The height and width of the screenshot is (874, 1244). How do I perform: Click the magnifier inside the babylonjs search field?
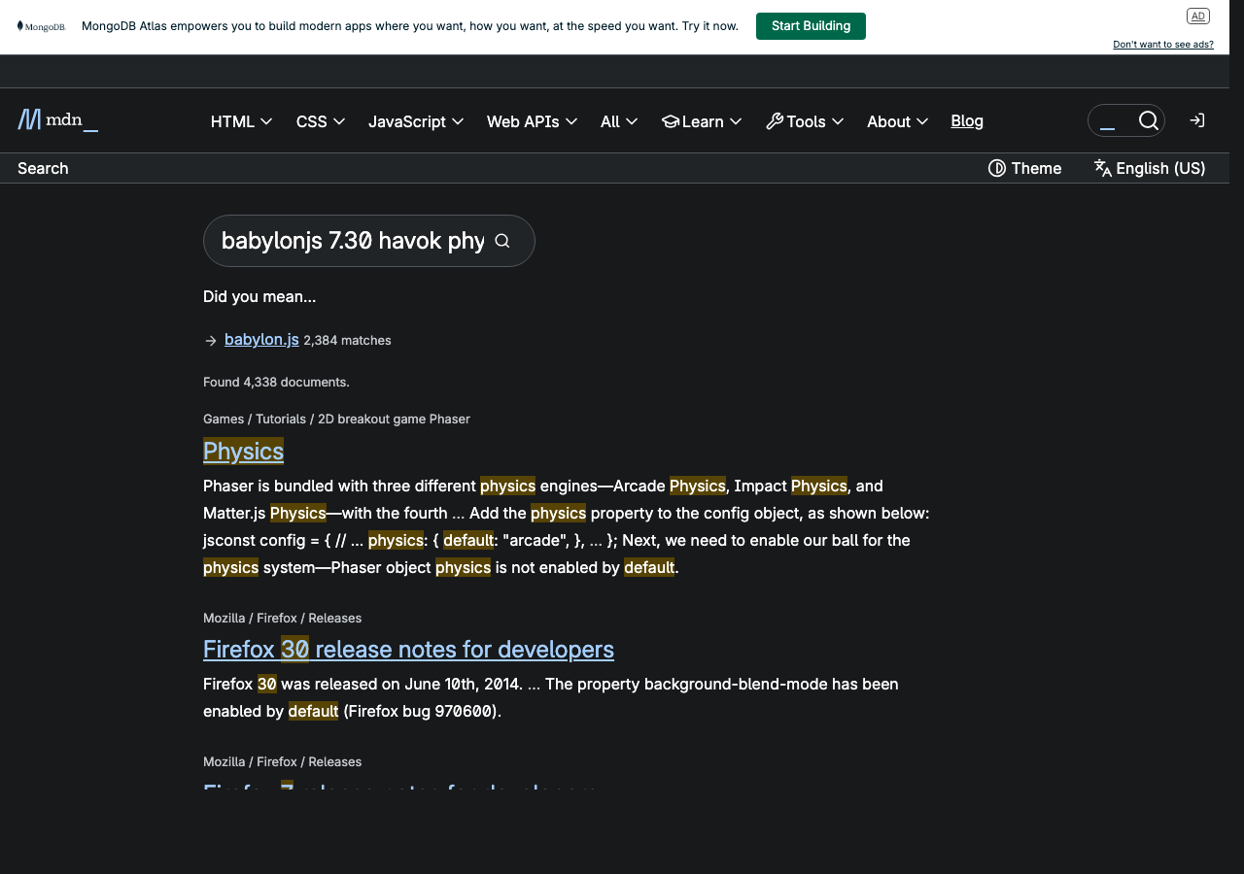501,240
